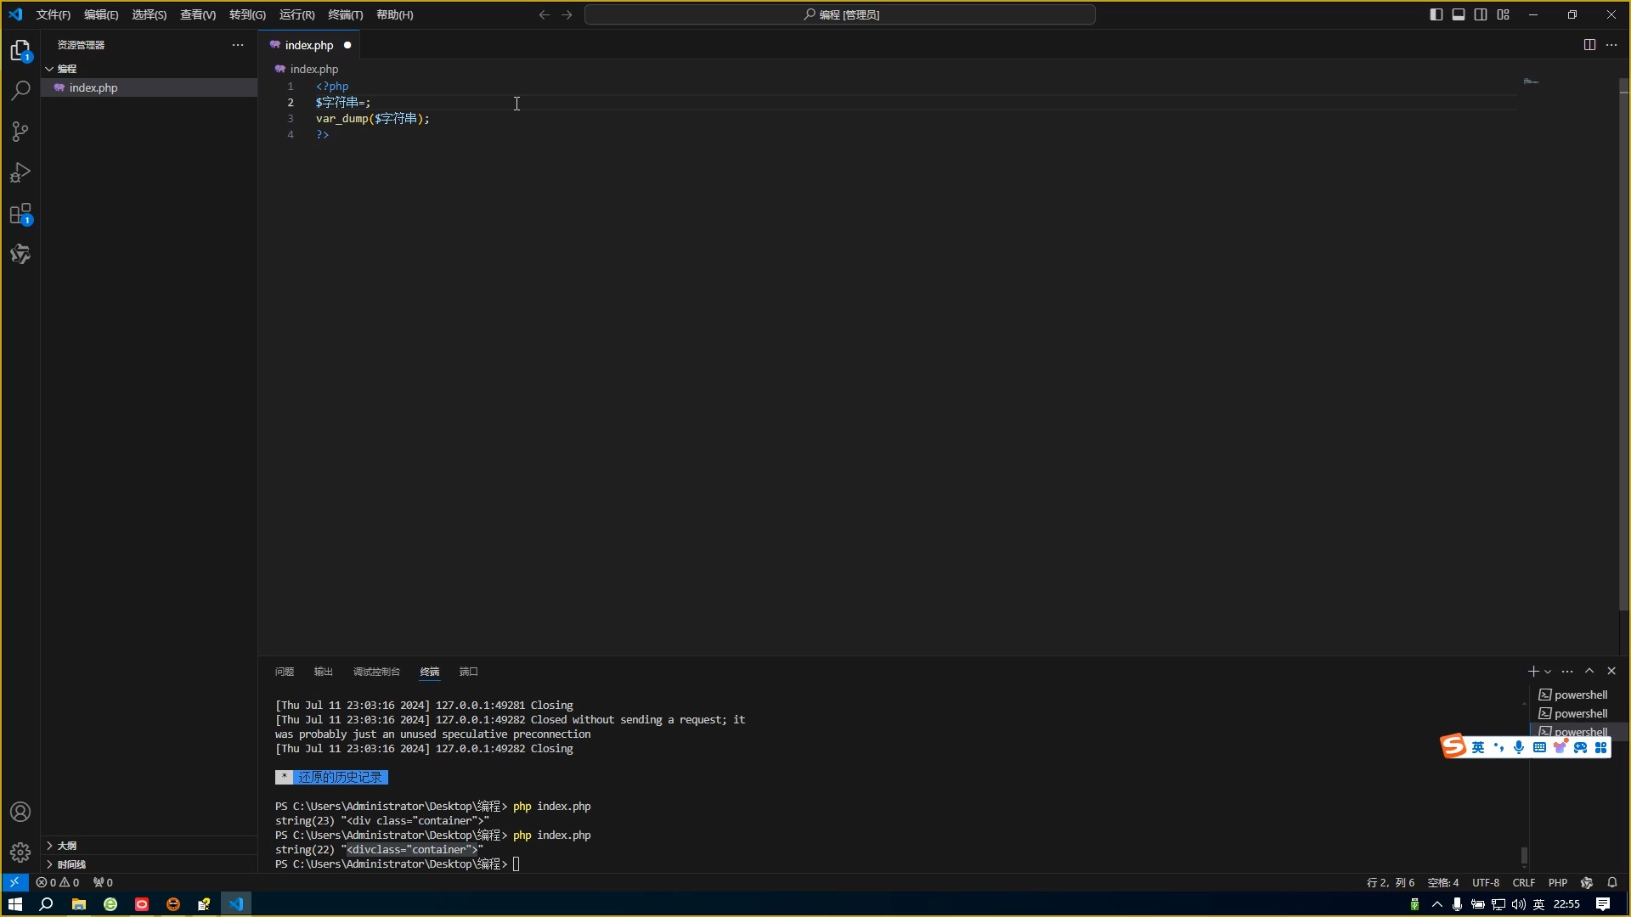Open the Source Control view

(x=20, y=132)
